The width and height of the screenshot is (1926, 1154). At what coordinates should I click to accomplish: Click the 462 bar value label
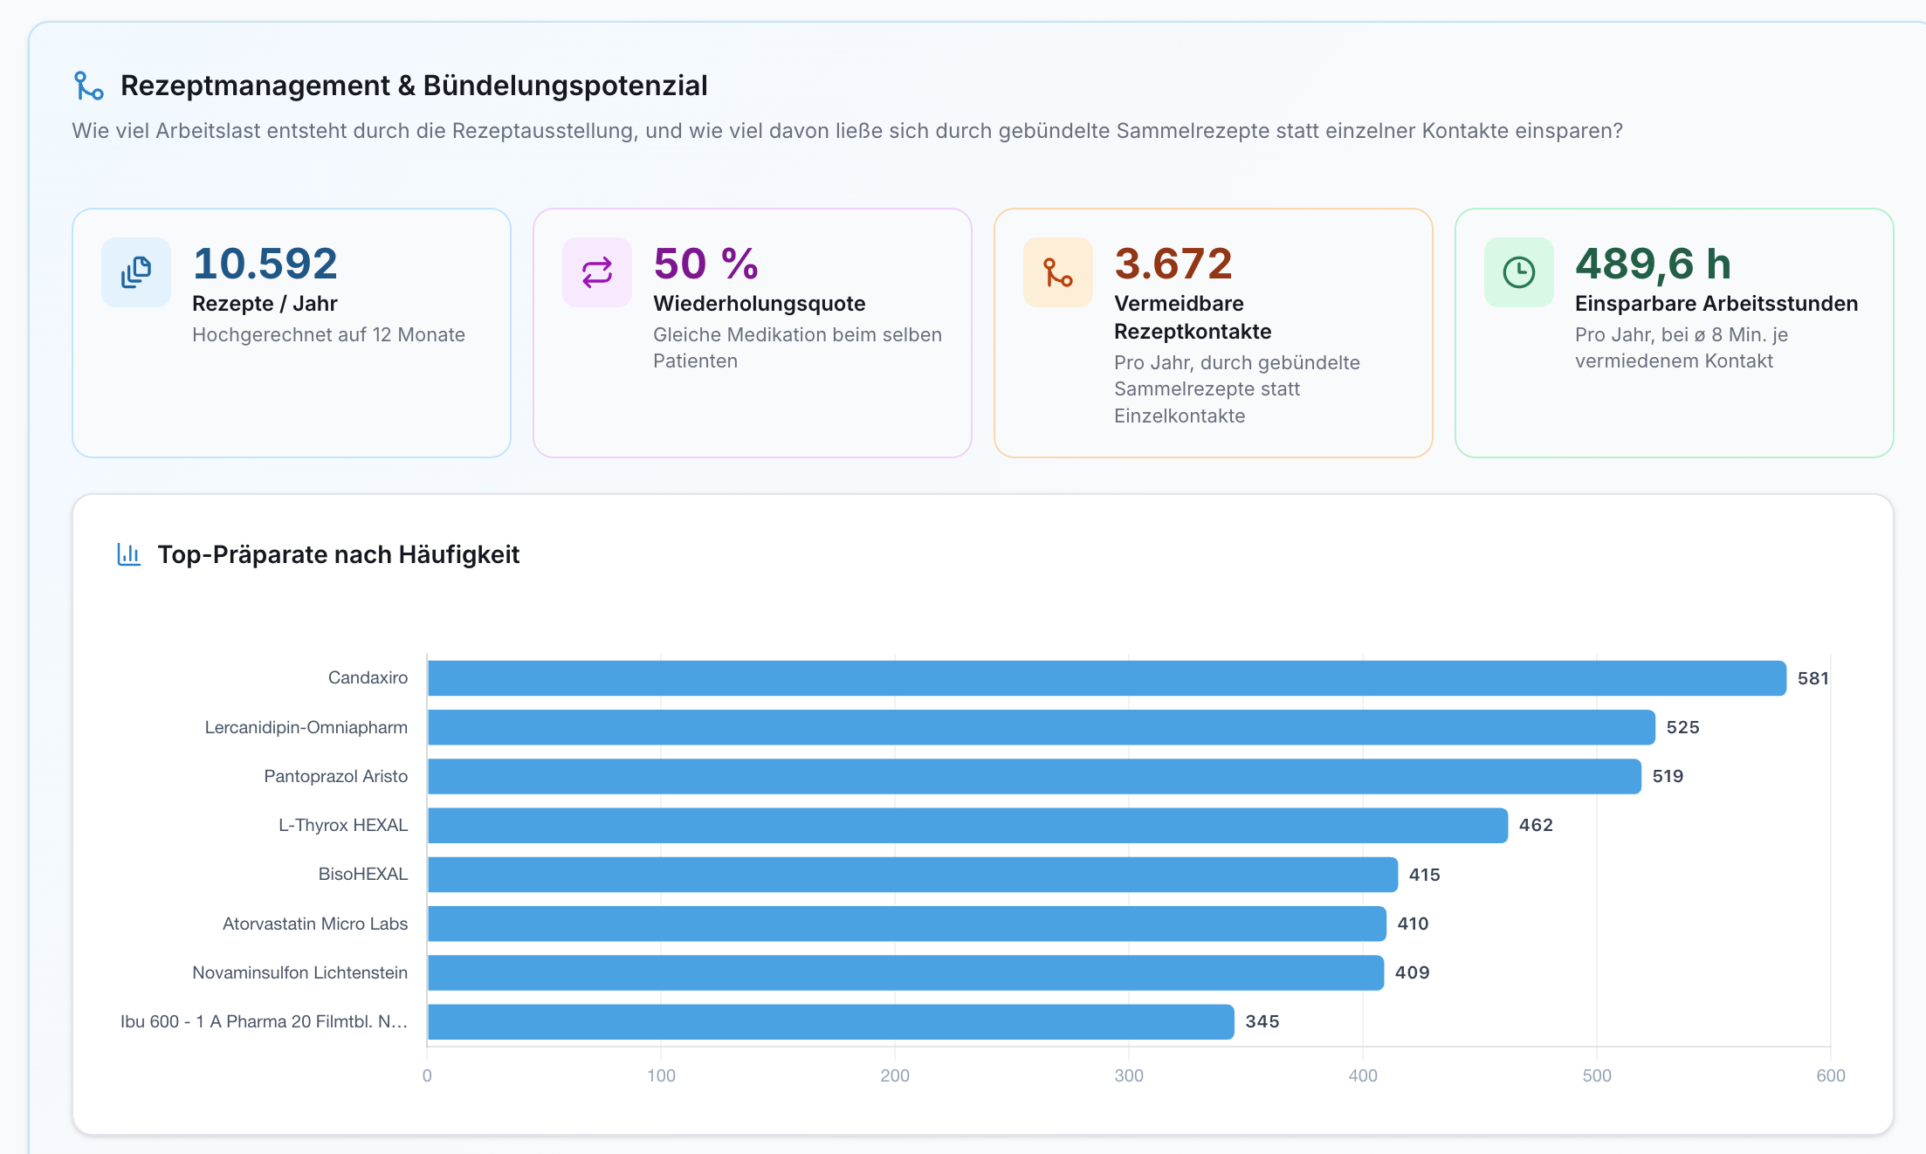[1536, 825]
